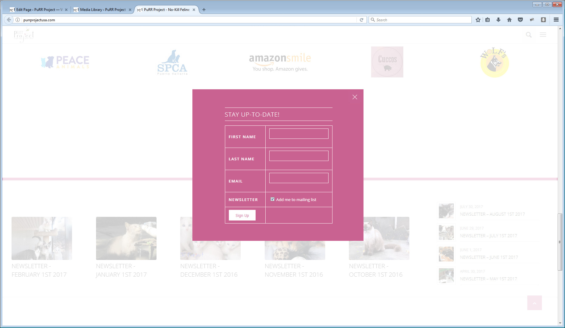This screenshot has height=328, width=565.
Task: Click the Cuccos sponsor logo
Action: [387, 62]
